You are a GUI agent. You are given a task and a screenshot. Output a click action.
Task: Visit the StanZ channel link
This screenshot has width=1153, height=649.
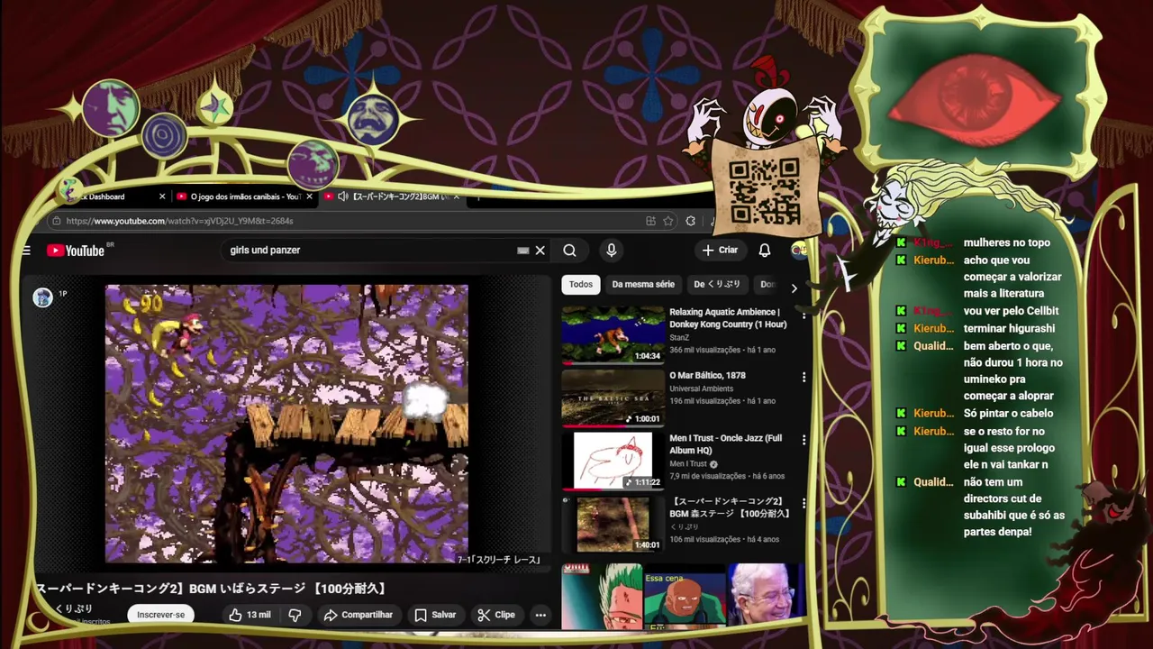pos(679,338)
